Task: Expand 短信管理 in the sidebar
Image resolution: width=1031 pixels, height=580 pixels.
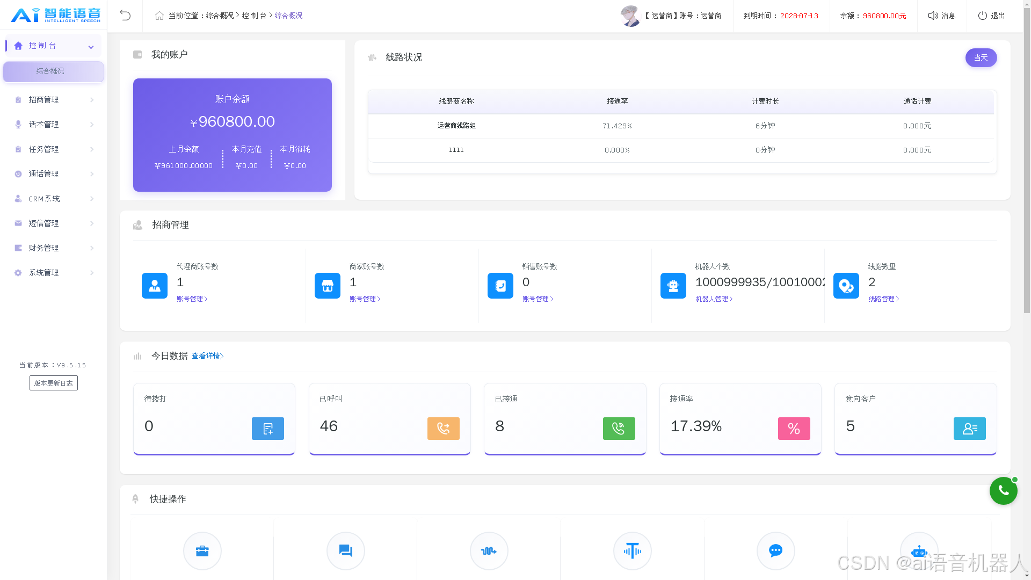Action: pyautogui.click(x=53, y=223)
